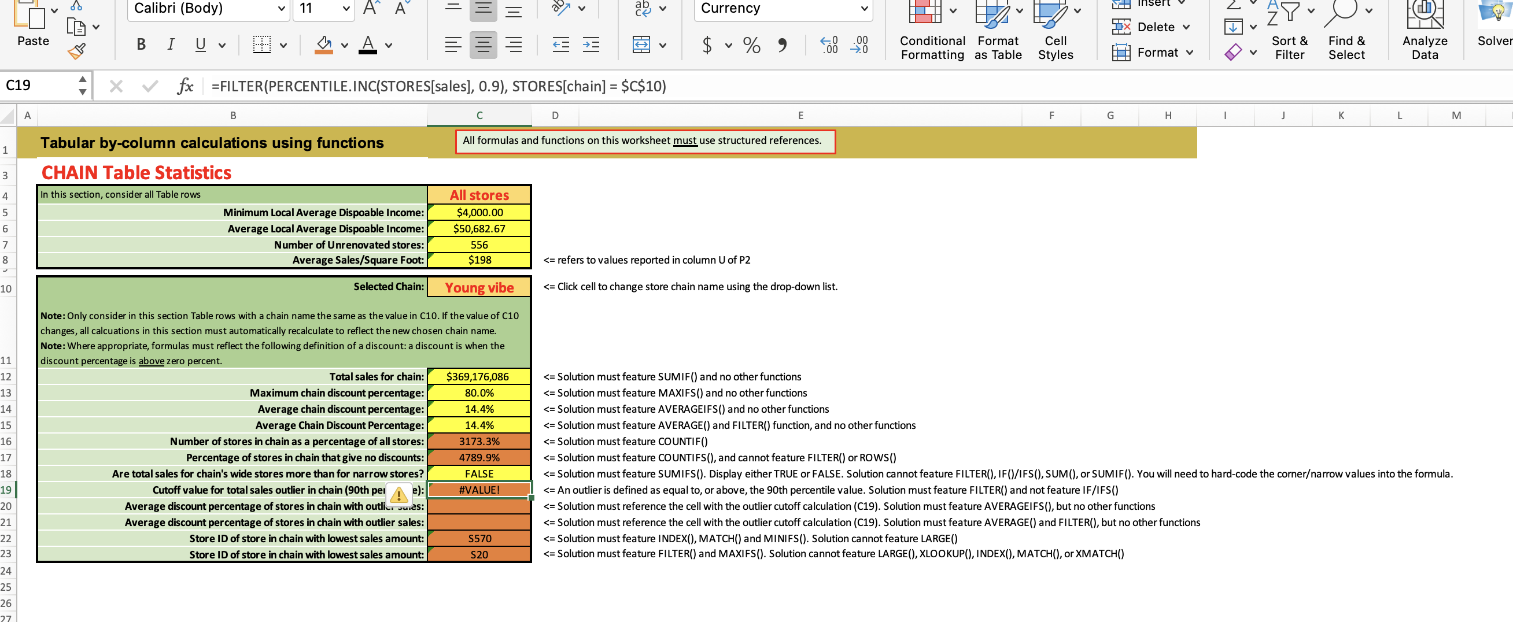Click the Percent Style icon

pos(751,45)
